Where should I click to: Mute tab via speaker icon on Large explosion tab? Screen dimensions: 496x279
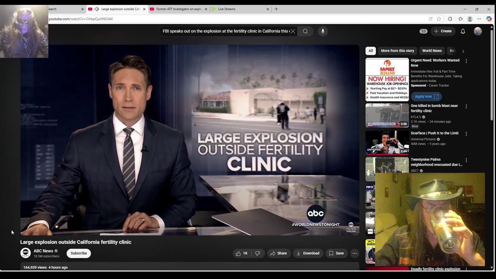97,9
